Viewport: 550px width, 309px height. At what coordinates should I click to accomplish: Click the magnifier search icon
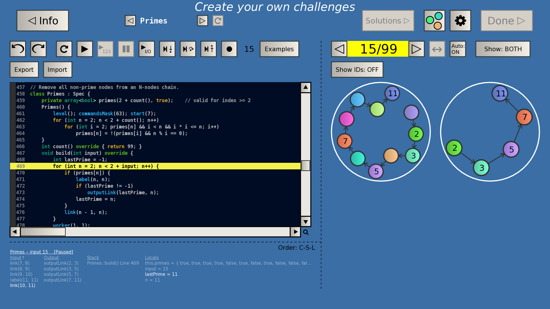[306, 232]
